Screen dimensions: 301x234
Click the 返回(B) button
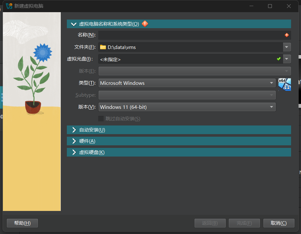210,223
